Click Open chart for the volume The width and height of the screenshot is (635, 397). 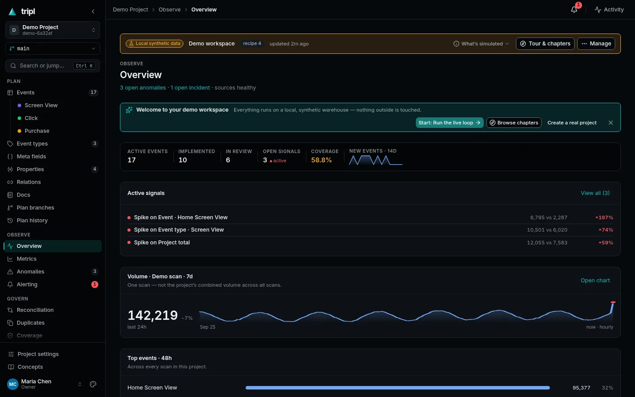pyautogui.click(x=595, y=281)
